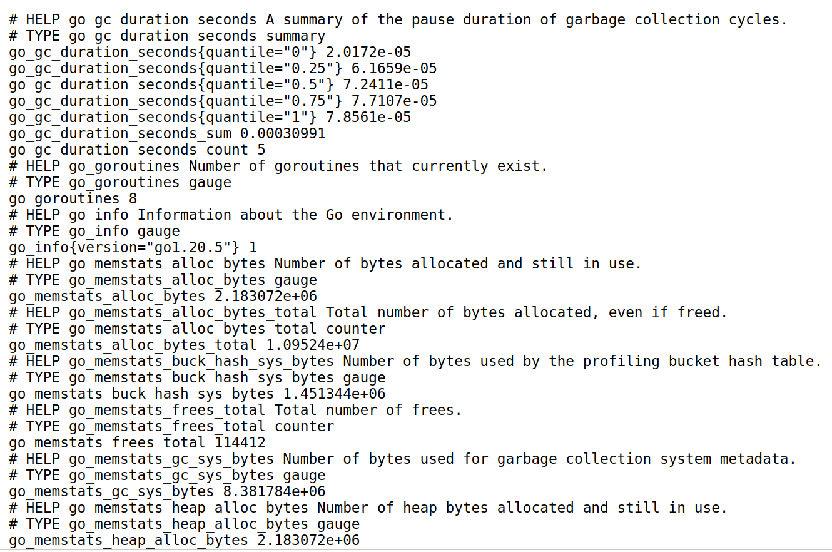The image size is (832, 552).
Task: Click the go_info version go1.20.5 line
Action: tap(133, 248)
